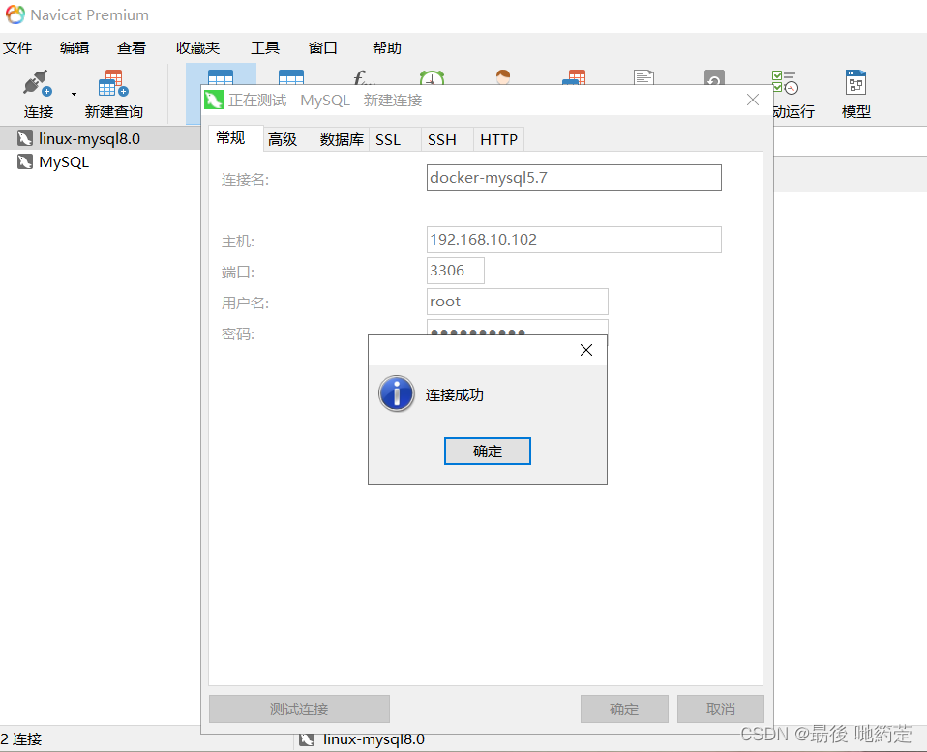Open the 帮助 menu
The image size is (927, 752).
[387, 48]
